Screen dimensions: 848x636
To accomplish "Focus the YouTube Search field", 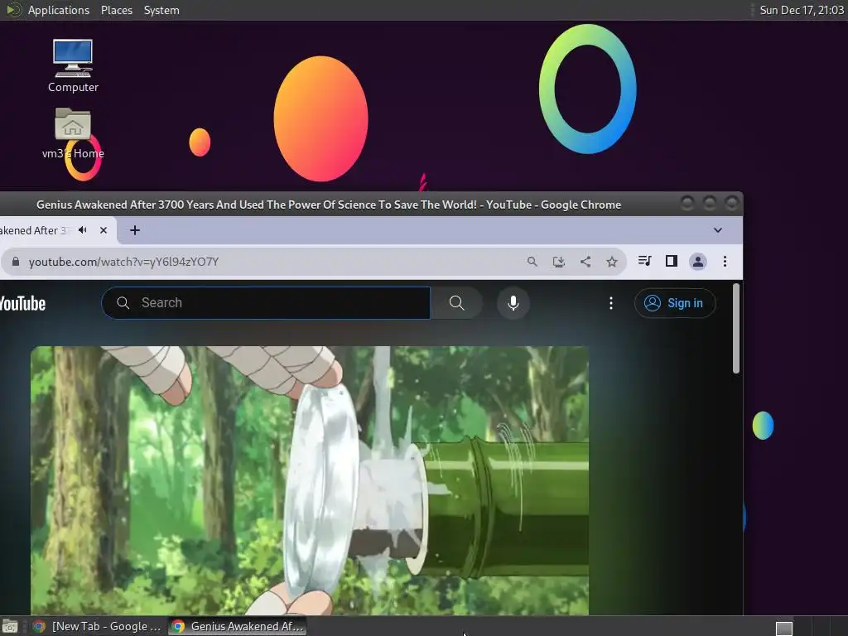I will click(266, 303).
